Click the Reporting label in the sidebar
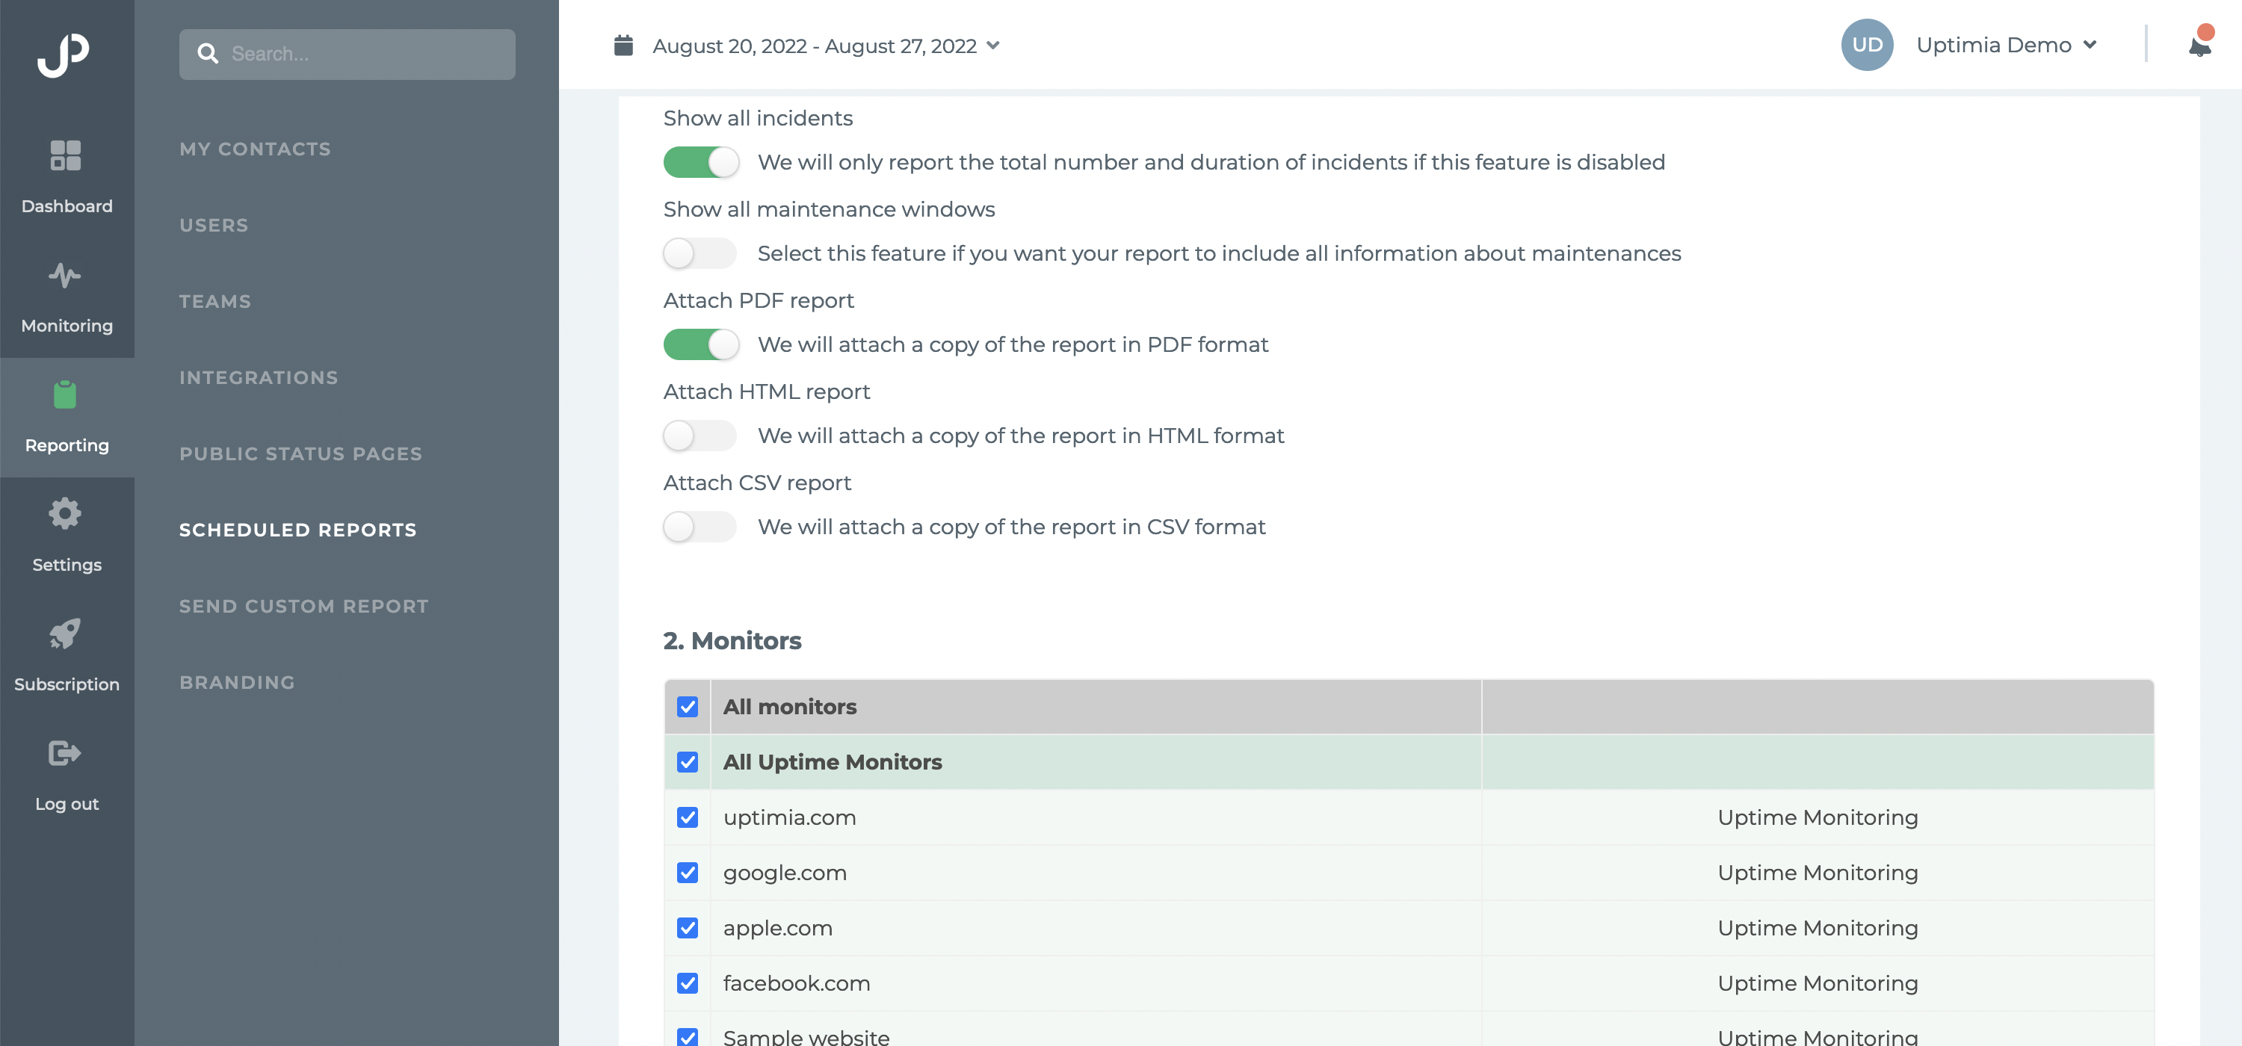 coord(67,445)
